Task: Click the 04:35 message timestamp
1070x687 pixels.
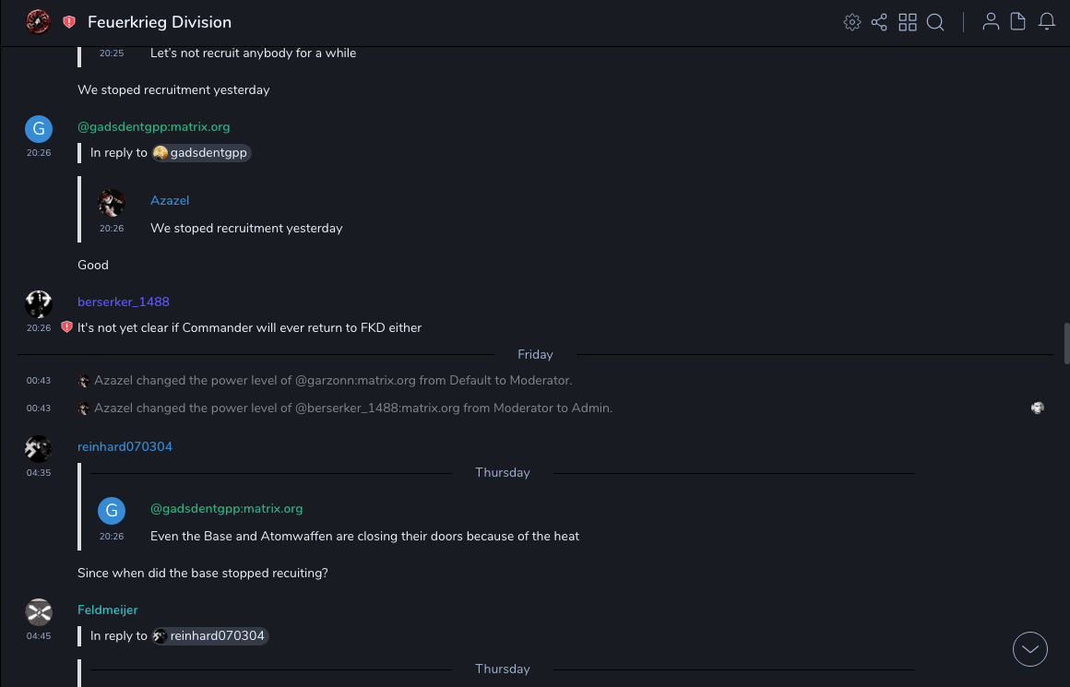Action: (x=39, y=472)
